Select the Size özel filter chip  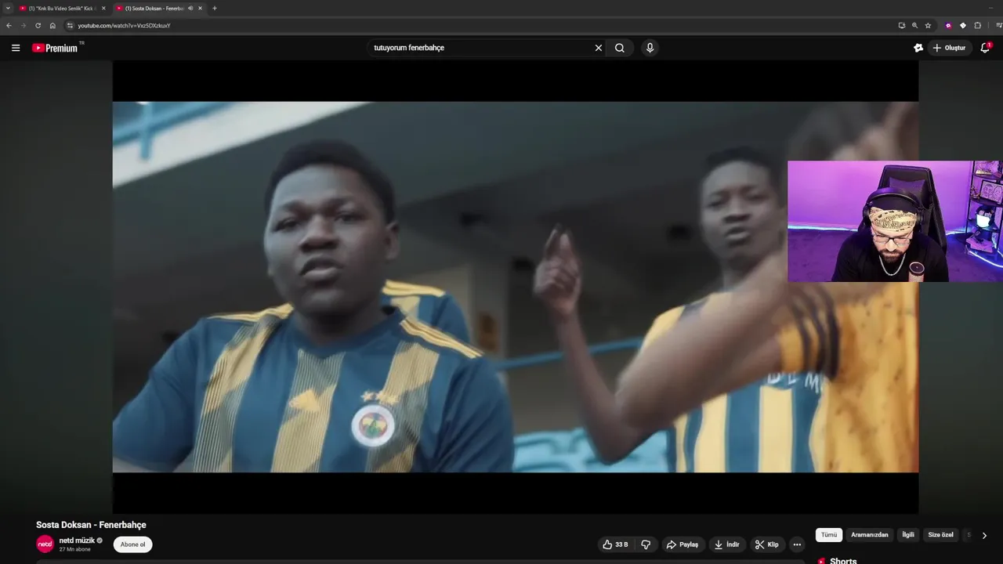coord(941,535)
